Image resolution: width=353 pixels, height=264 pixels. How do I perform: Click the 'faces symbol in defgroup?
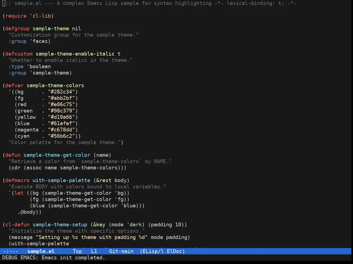tap(39, 41)
